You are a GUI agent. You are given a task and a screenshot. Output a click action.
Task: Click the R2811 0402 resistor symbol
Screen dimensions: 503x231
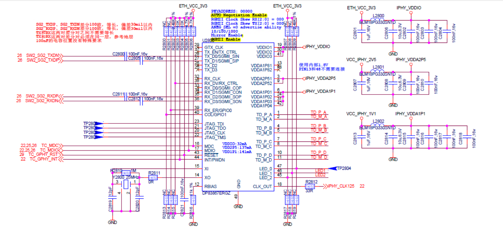(153, 178)
